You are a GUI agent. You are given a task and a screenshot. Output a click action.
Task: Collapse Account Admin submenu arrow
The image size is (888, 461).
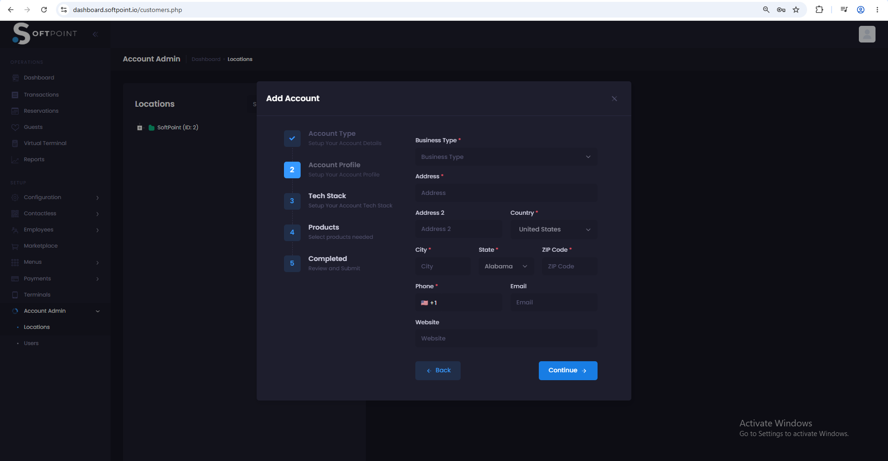(98, 311)
